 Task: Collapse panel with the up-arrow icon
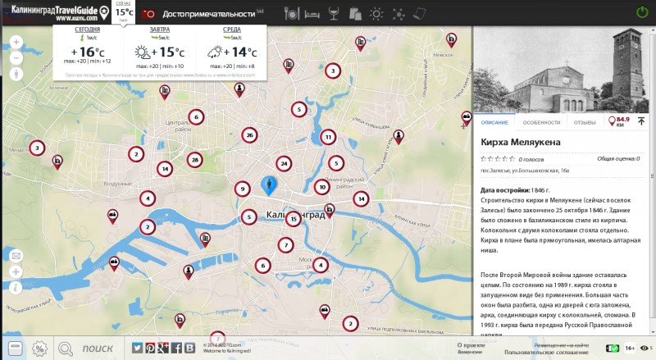641,121
